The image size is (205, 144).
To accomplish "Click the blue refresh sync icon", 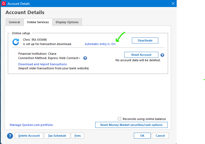I will [16, 42].
